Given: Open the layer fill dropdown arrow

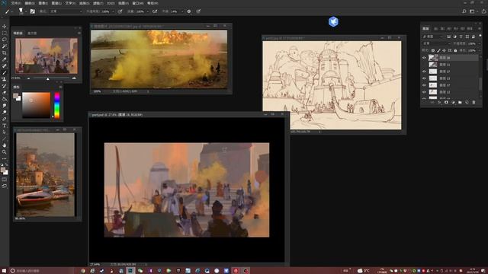Looking at the screenshot, I should [479, 50].
